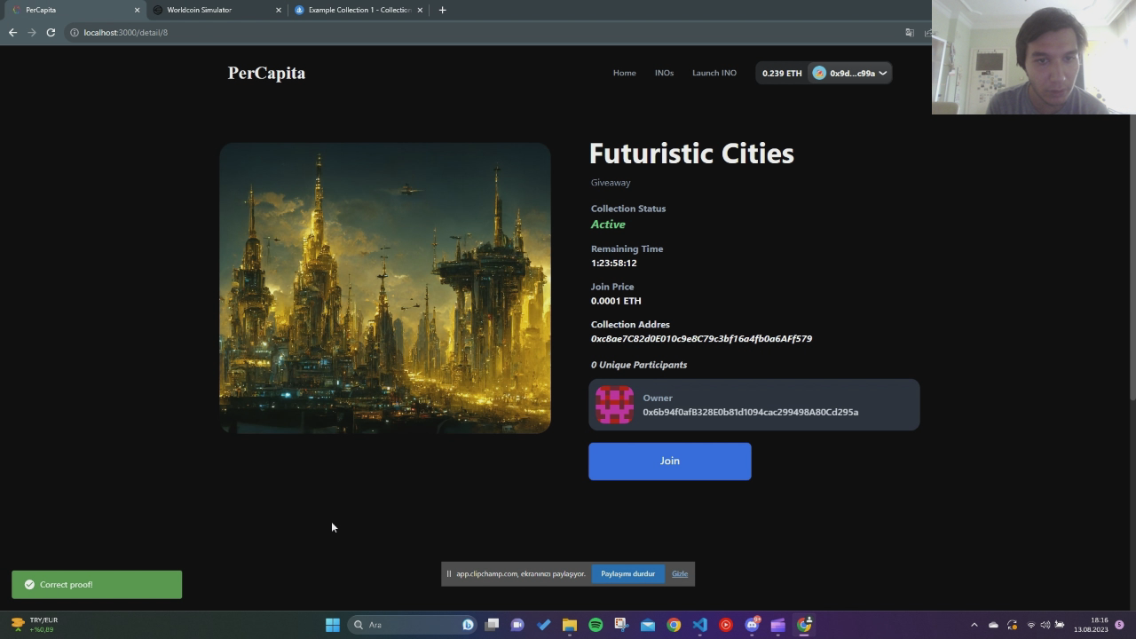Open the clock and calendar 18:16
Viewport: 1136px width, 639px height.
[1091, 625]
